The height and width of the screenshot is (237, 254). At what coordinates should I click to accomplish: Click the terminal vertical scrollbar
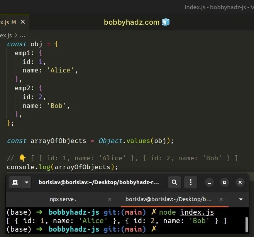tap(247, 224)
